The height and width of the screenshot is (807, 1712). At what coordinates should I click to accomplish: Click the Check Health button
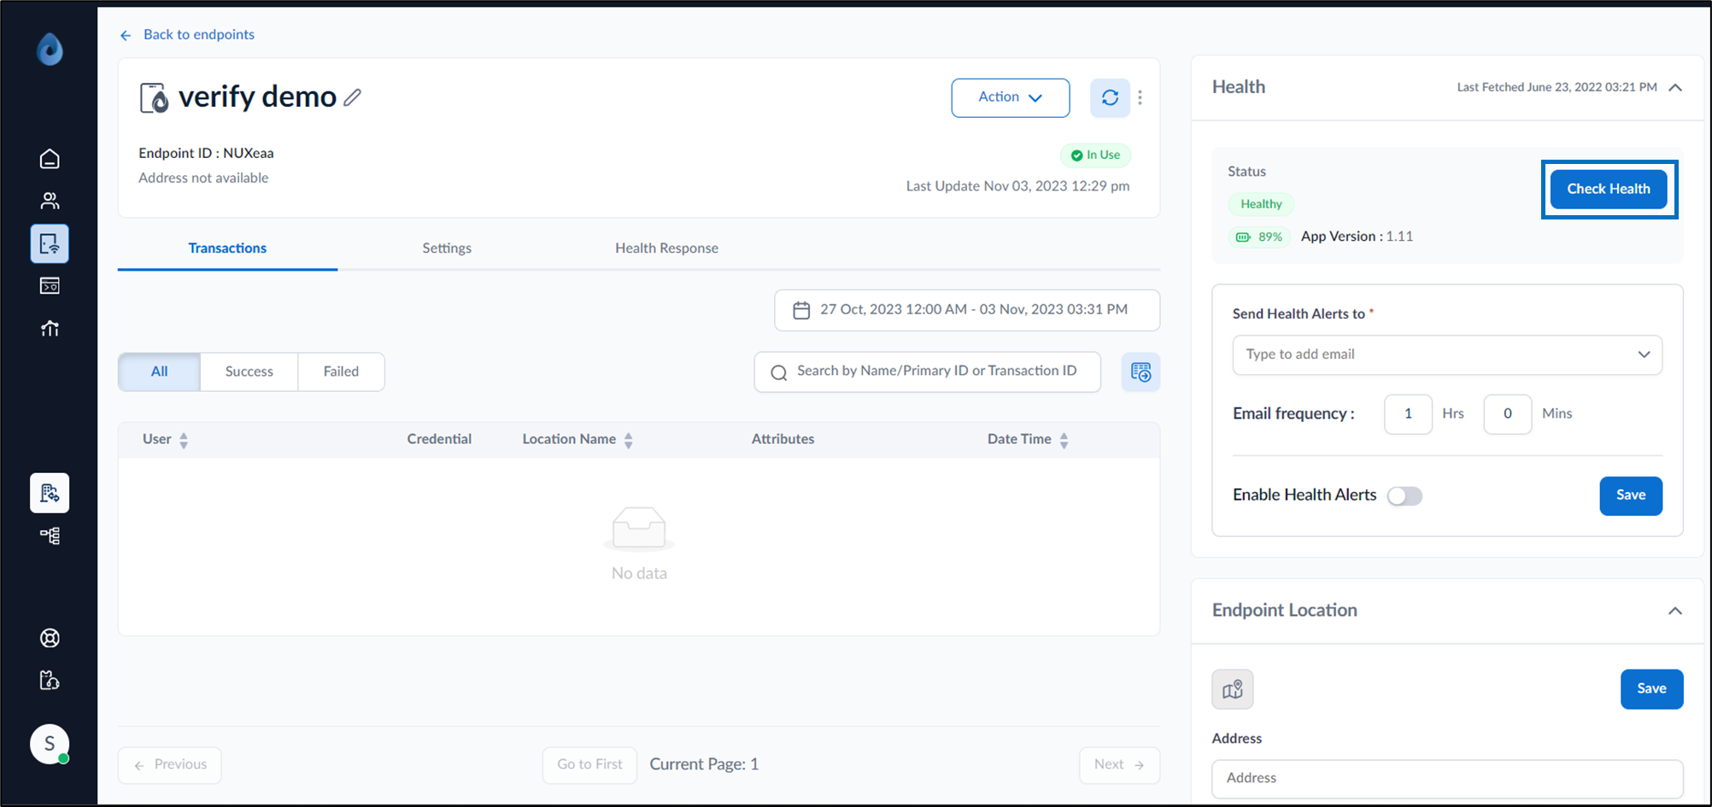1609,189
